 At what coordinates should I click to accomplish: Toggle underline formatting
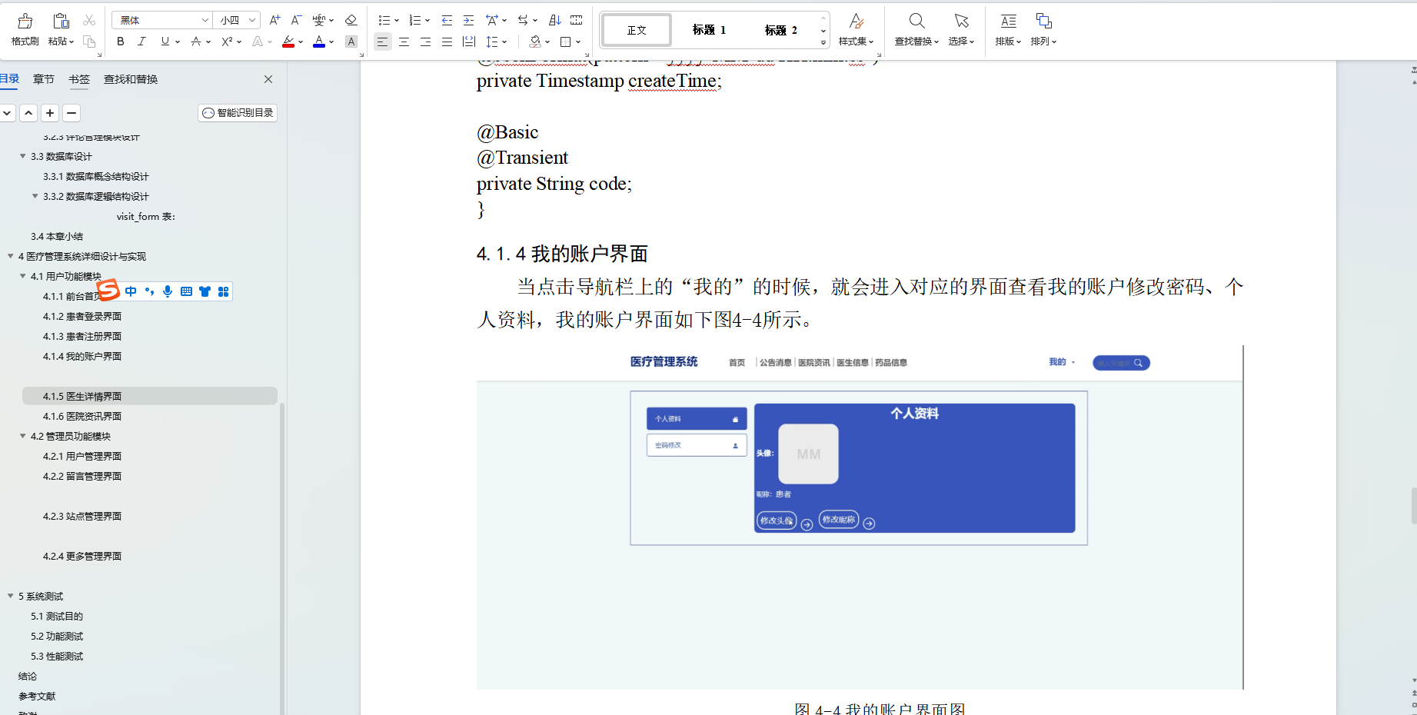(163, 42)
